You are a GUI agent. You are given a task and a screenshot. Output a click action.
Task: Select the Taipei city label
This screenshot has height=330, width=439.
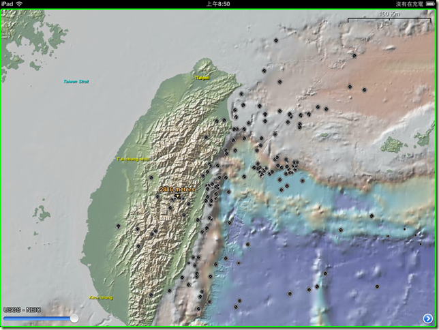(202, 78)
